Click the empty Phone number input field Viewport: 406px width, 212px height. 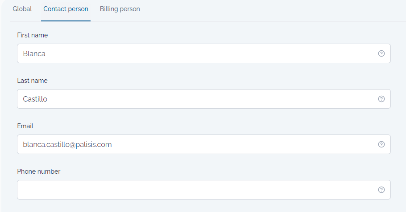(204, 190)
